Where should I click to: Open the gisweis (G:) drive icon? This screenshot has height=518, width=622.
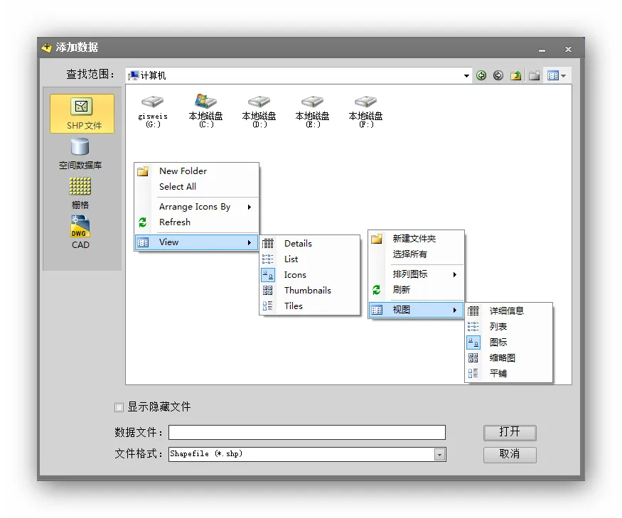153,110
